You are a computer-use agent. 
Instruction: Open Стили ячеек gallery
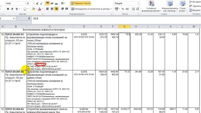click(182, 6)
